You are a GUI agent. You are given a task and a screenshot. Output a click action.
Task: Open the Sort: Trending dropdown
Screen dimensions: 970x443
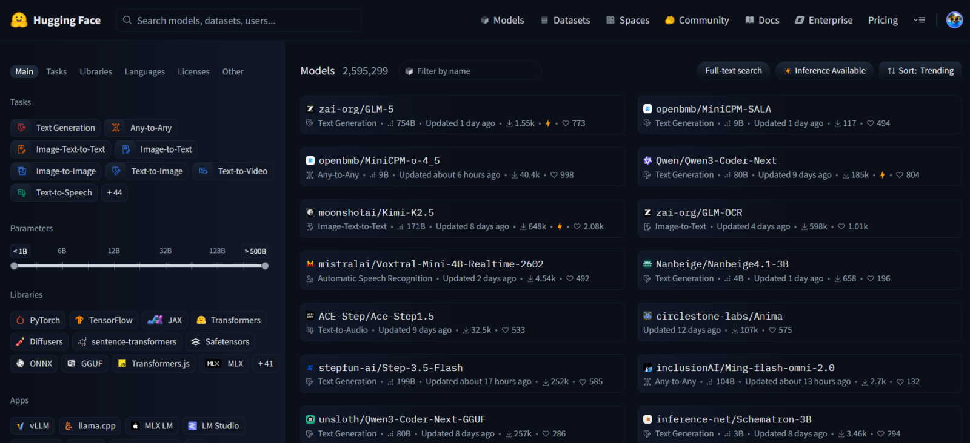tap(920, 71)
